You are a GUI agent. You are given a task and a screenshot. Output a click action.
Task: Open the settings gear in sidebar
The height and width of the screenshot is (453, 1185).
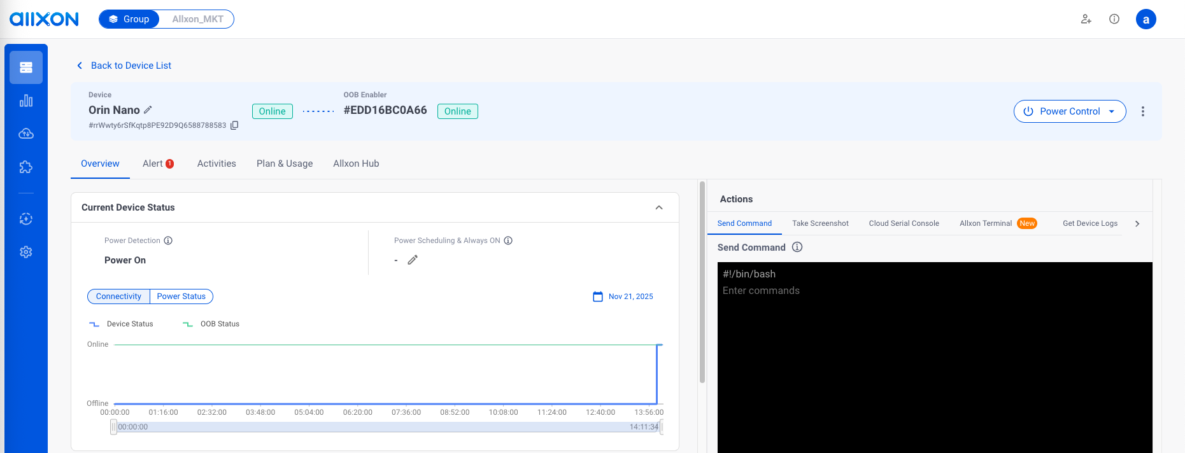point(26,252)
